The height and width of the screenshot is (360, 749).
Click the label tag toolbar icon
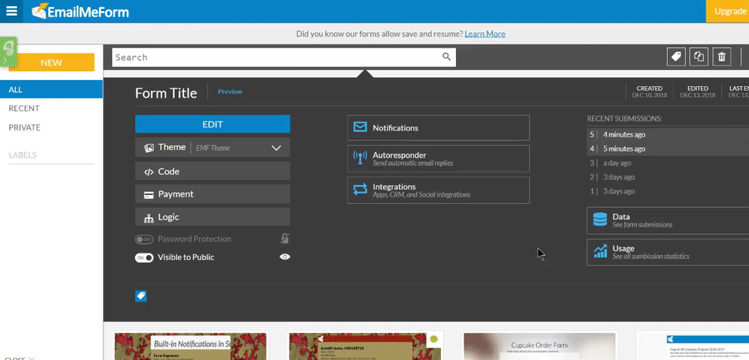click(676, 57)
